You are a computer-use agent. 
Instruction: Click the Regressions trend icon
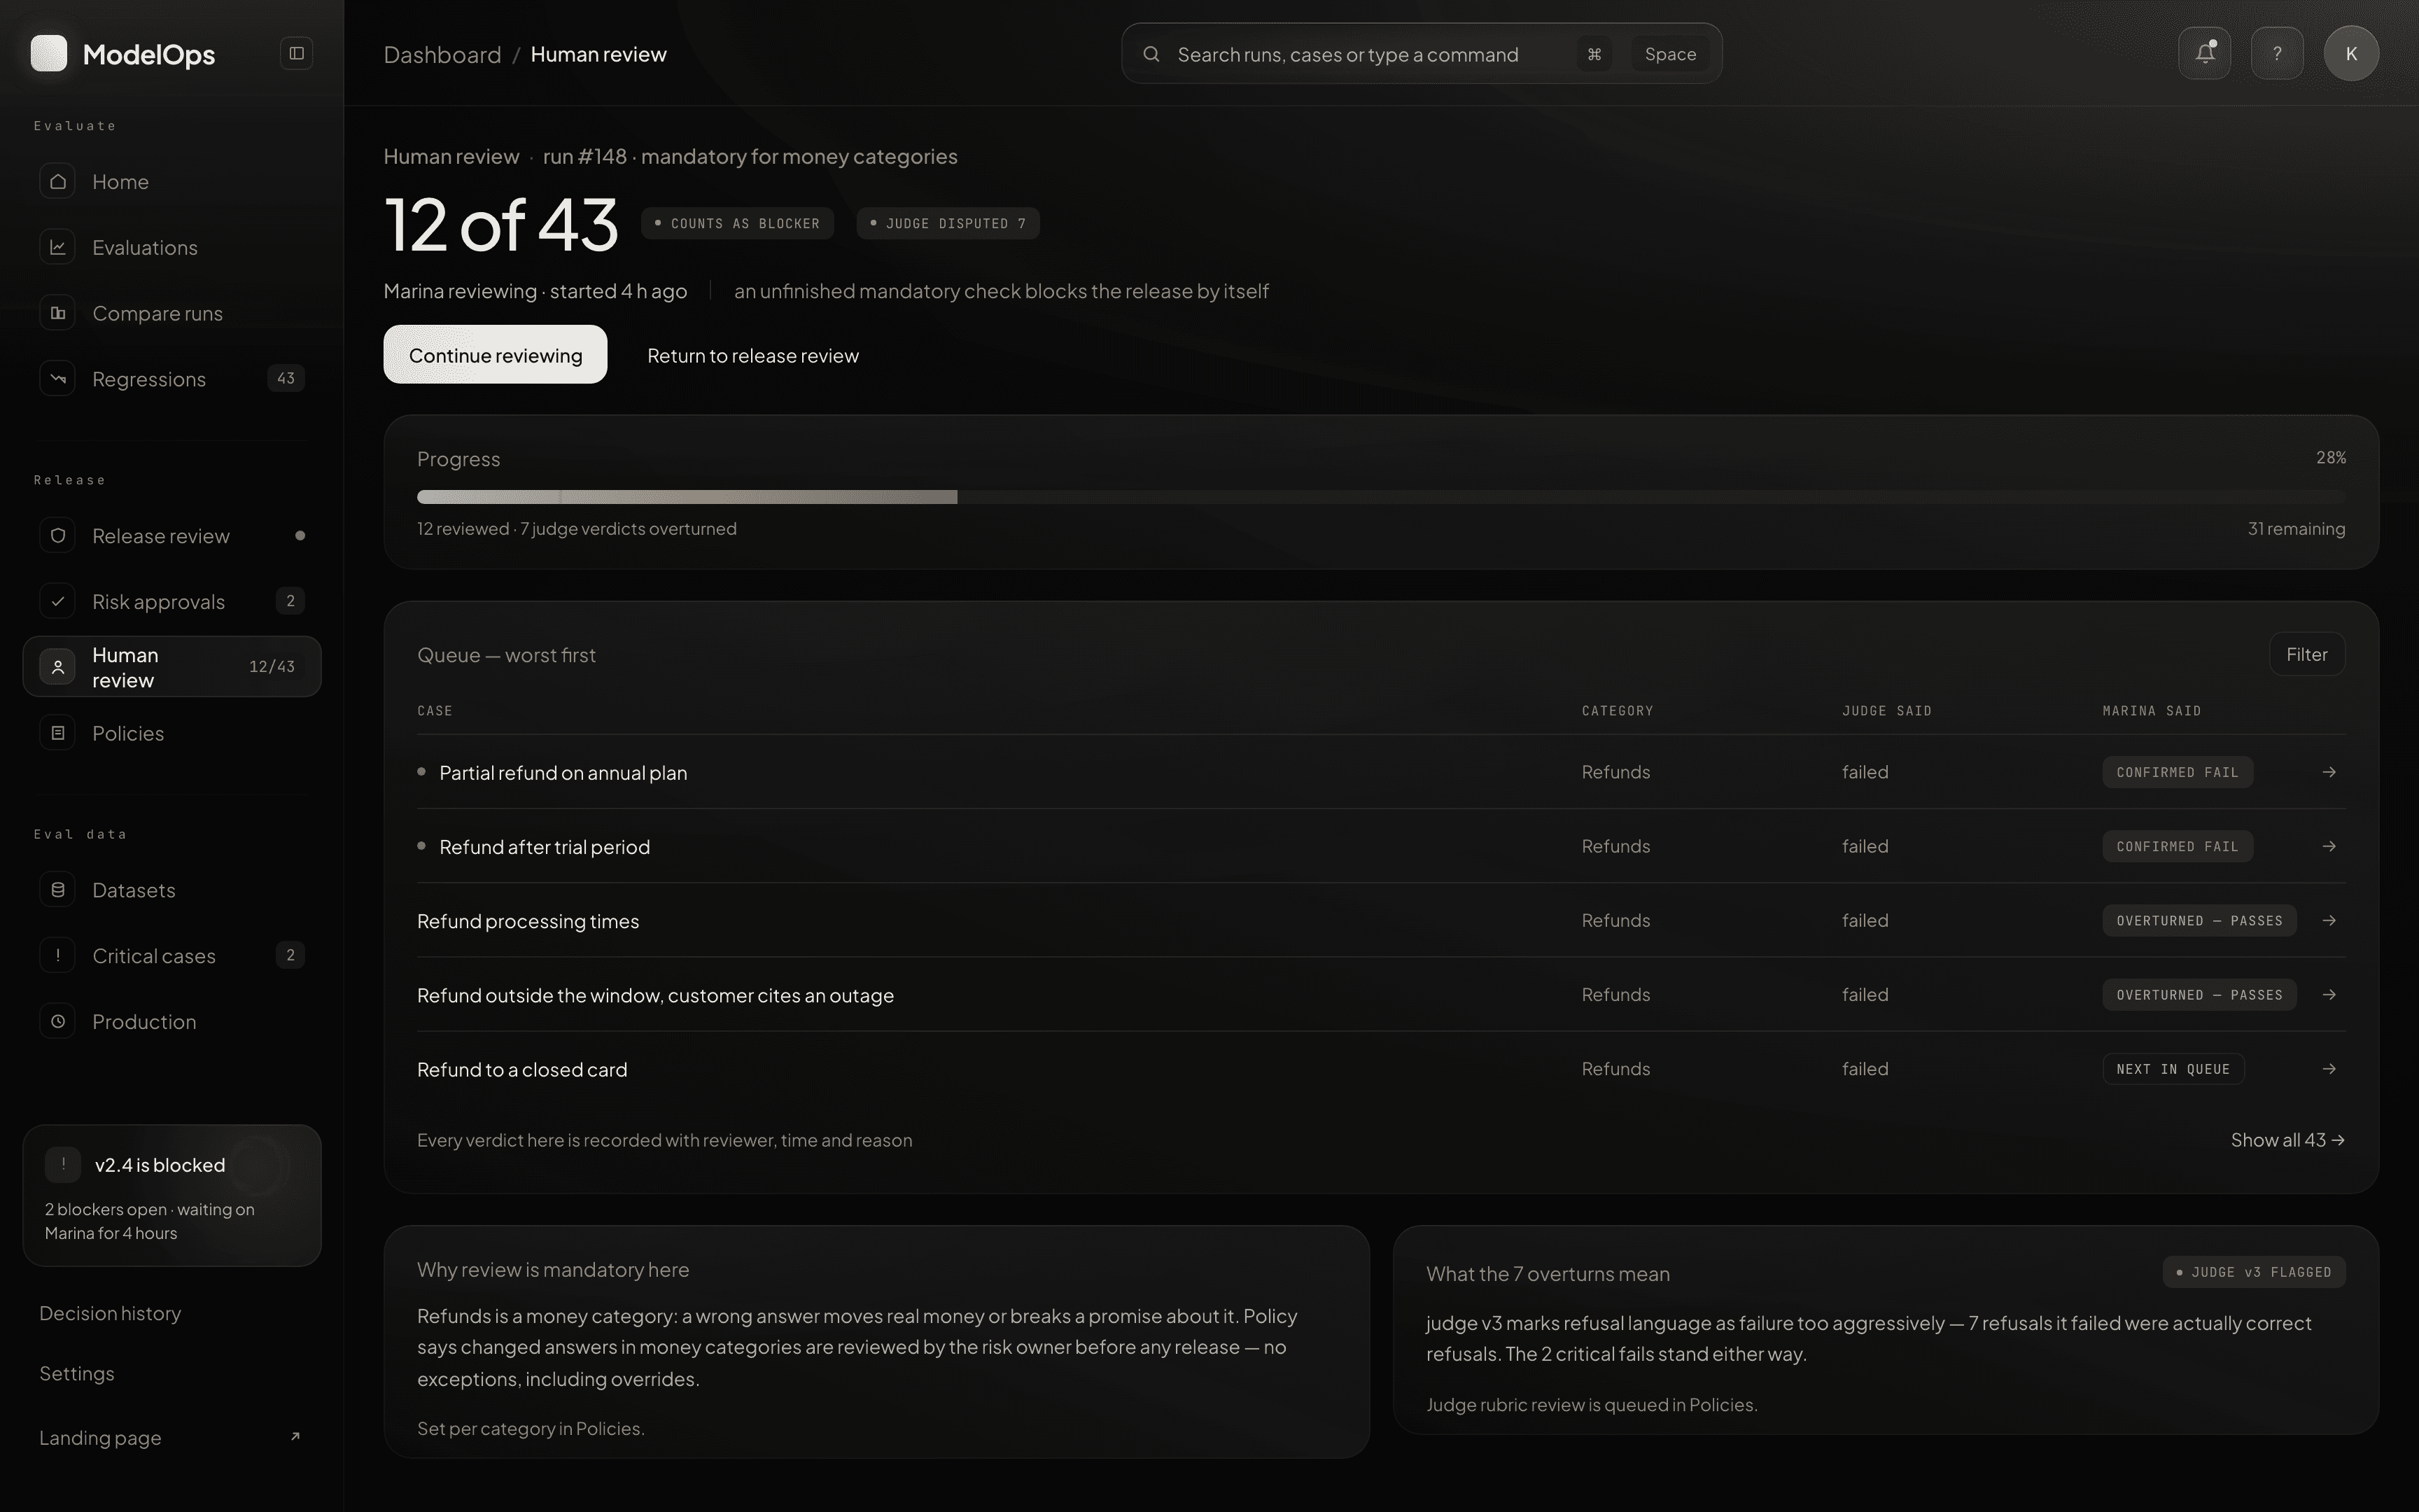(58, 379)
